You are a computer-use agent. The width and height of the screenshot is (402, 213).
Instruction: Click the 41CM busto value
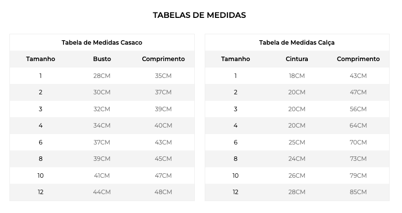[102, 176]
